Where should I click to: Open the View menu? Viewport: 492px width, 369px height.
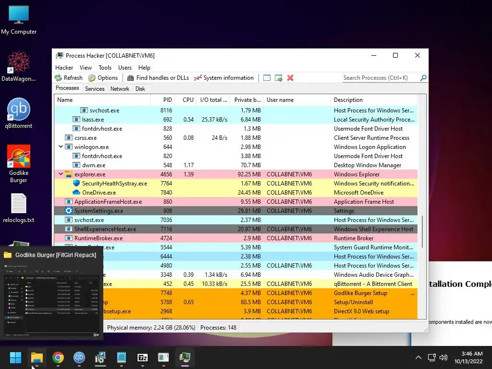[86, 68]
